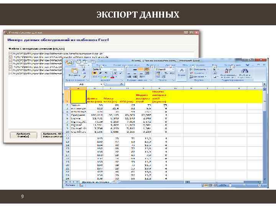Increase decimal places in Number group
Viewport: 276px width, 207px height.
[158, 77]
